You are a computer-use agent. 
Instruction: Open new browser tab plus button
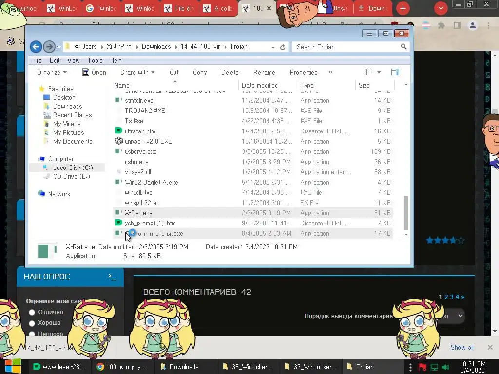(x=403, y=8)
